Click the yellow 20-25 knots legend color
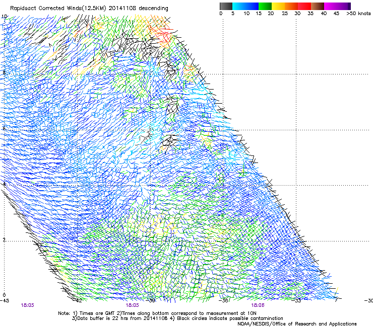This screenshot has width=373, height=327. tap(278, 6)
